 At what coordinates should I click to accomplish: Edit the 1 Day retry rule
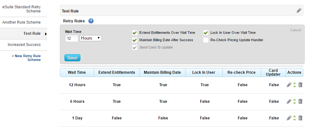(289, 118)
